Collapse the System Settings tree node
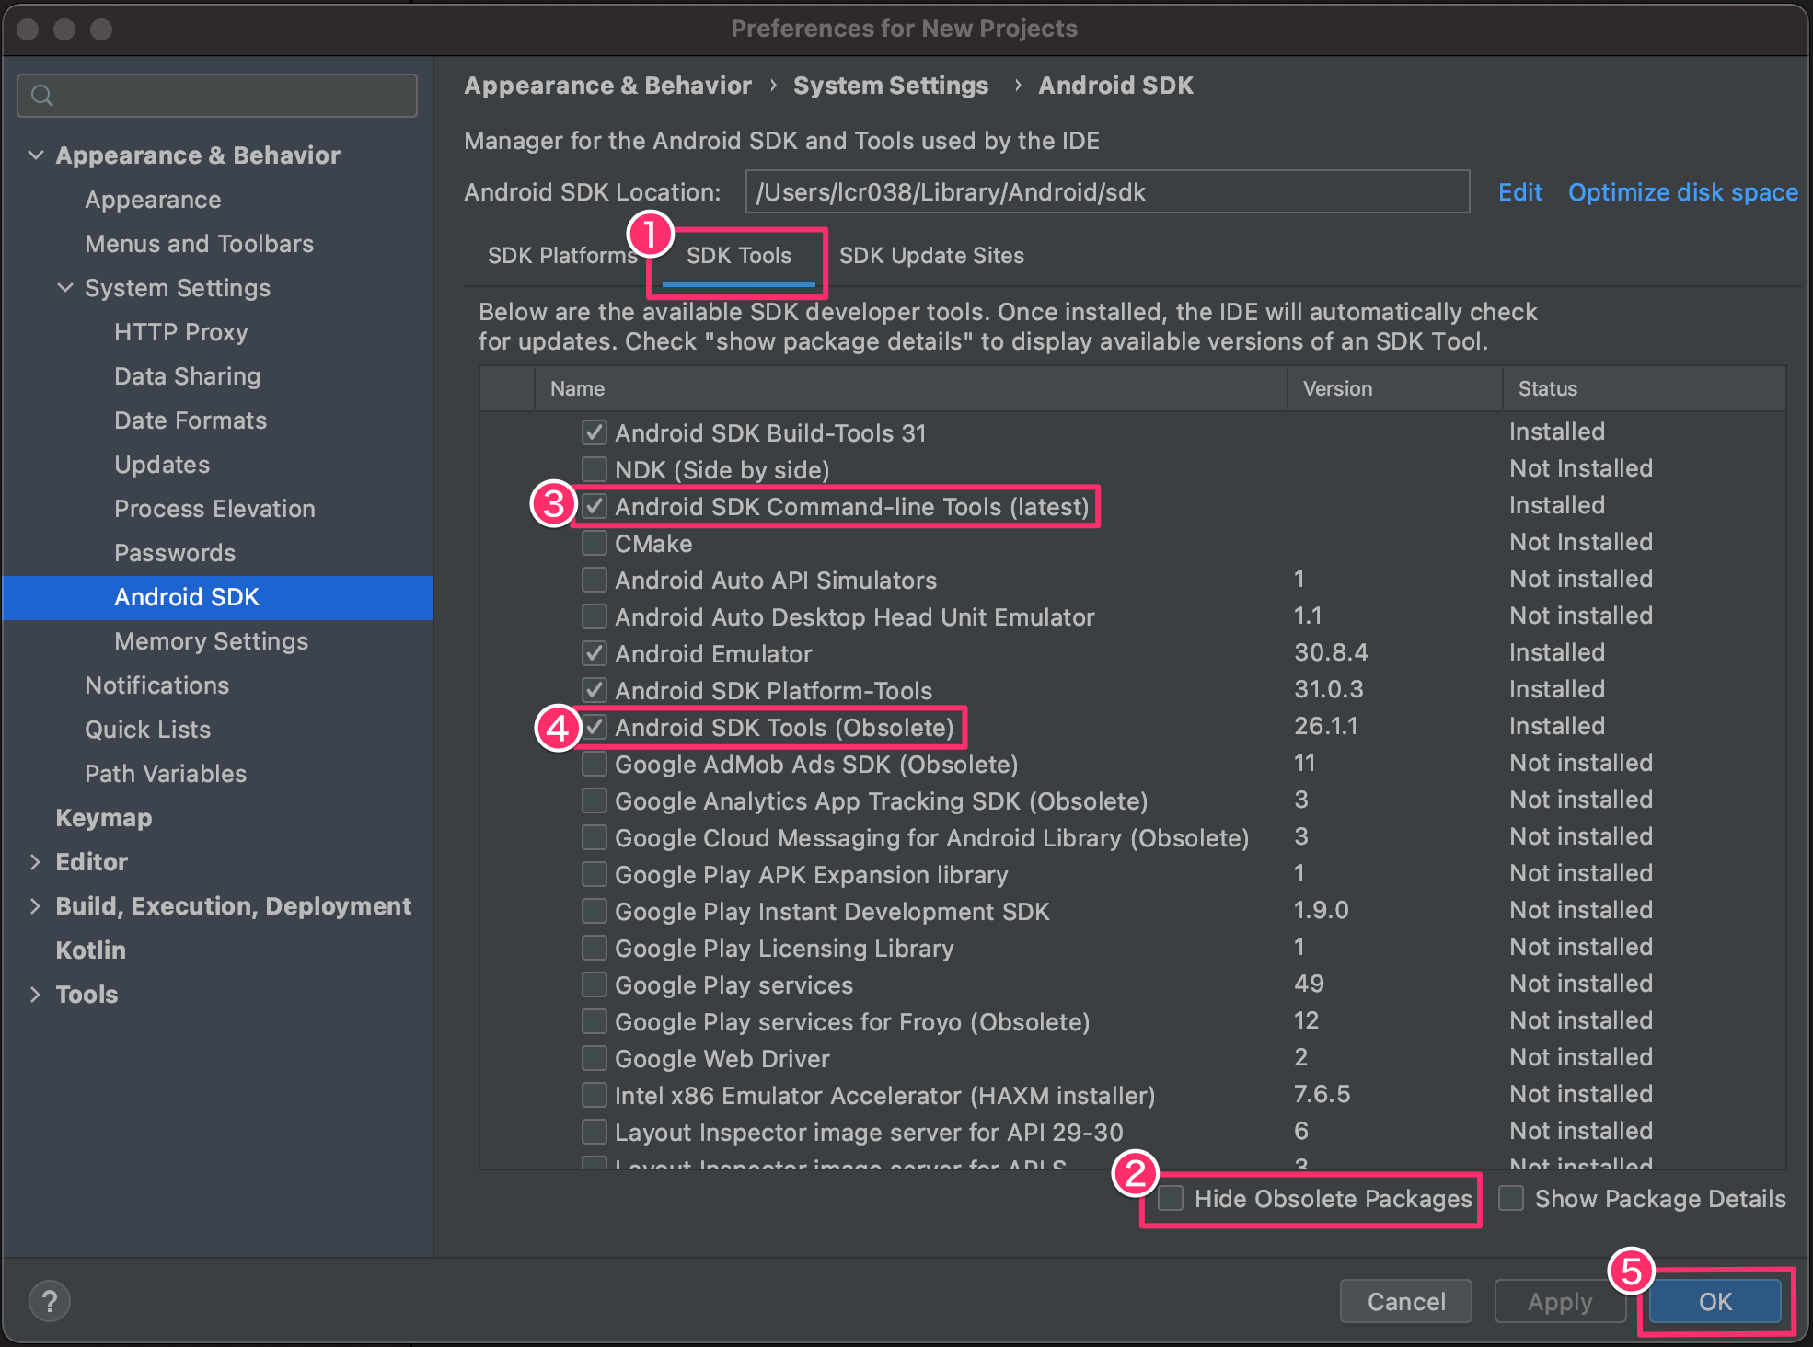 (65, 287)
